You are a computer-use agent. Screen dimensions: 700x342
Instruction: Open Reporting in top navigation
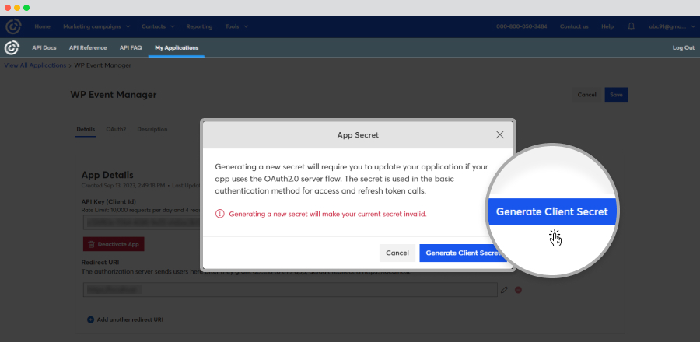point(199,26)
